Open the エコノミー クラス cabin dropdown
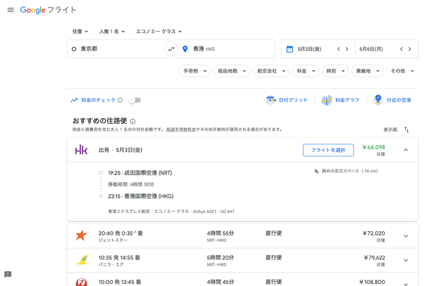 (x=158, y=31)
